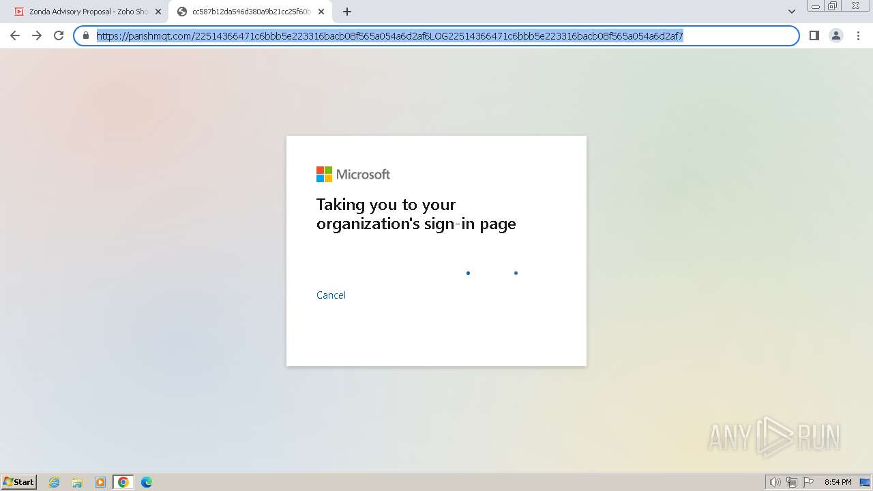
Task: Open Microsoft Edge from taskbar
Action: click(147, 482)
